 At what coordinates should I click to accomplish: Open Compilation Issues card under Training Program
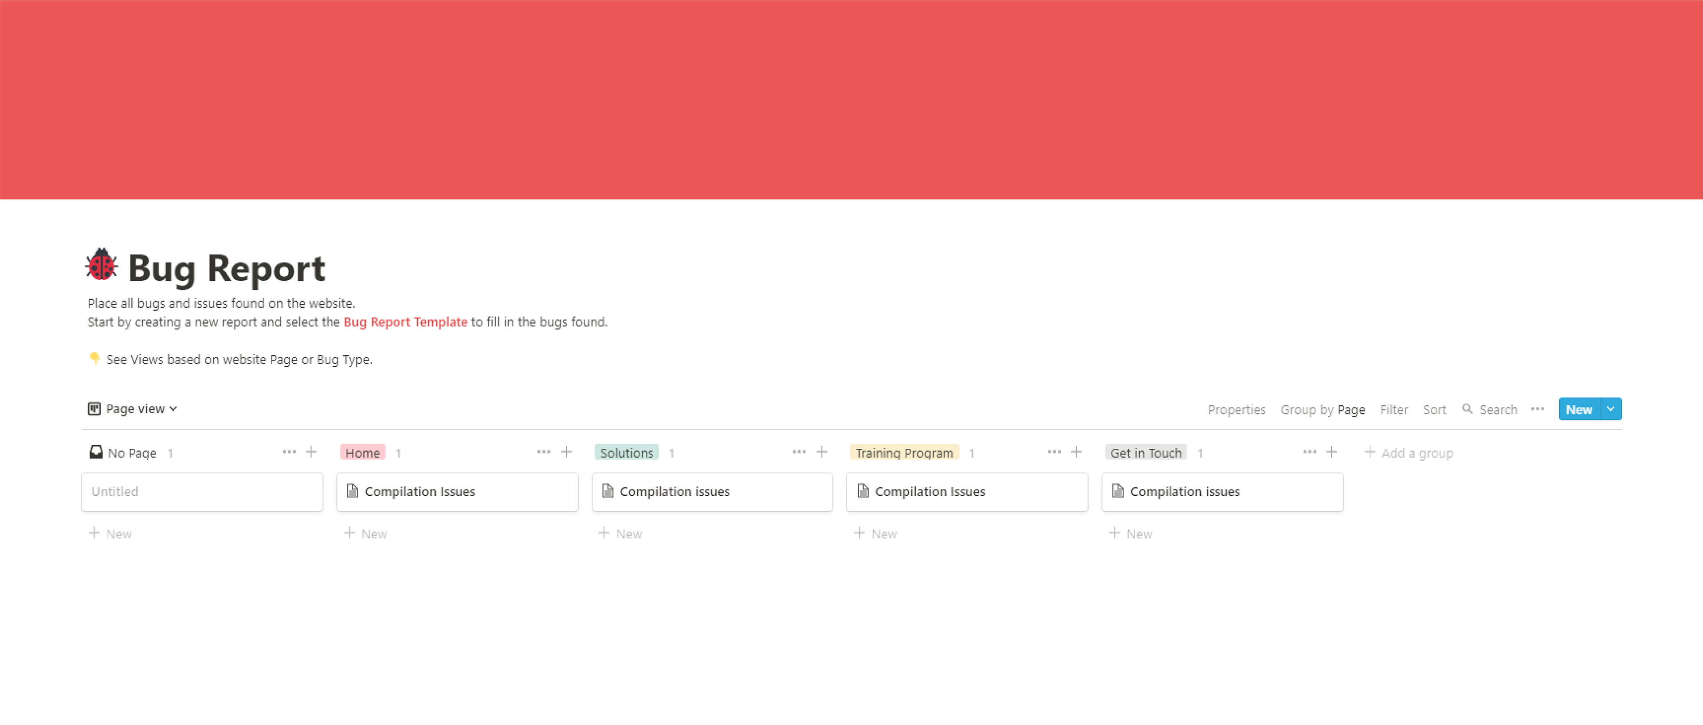coord(967,492)
